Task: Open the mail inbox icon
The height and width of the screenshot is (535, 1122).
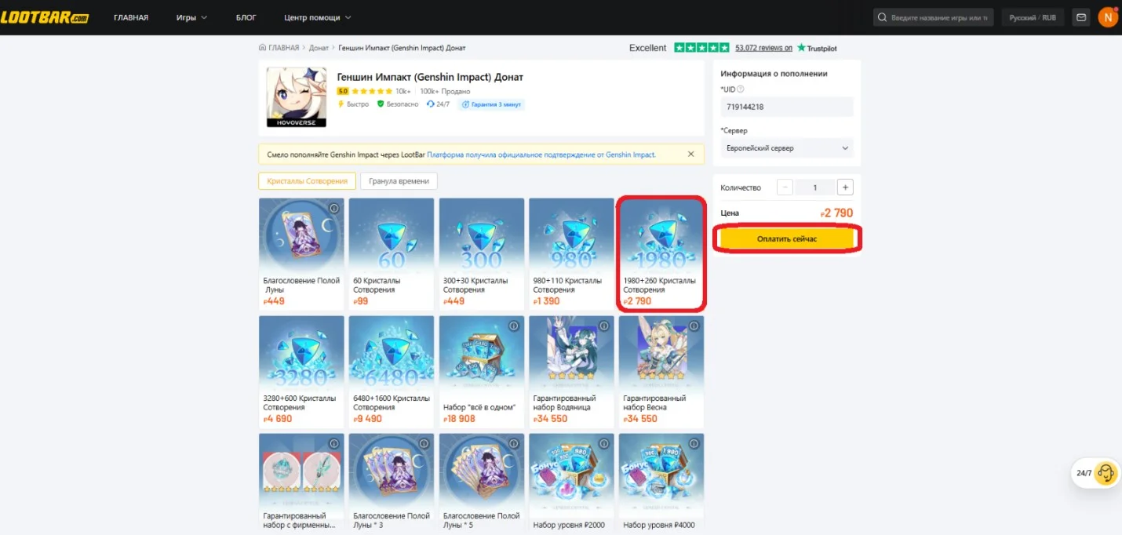Action: coord(1082,17)
